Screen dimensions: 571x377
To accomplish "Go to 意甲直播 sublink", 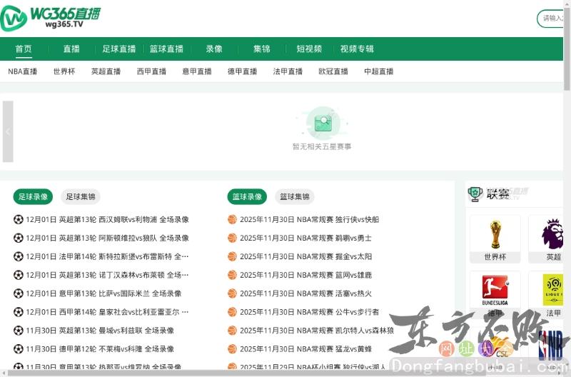I will pyautogui.click(x=197, y=71).
